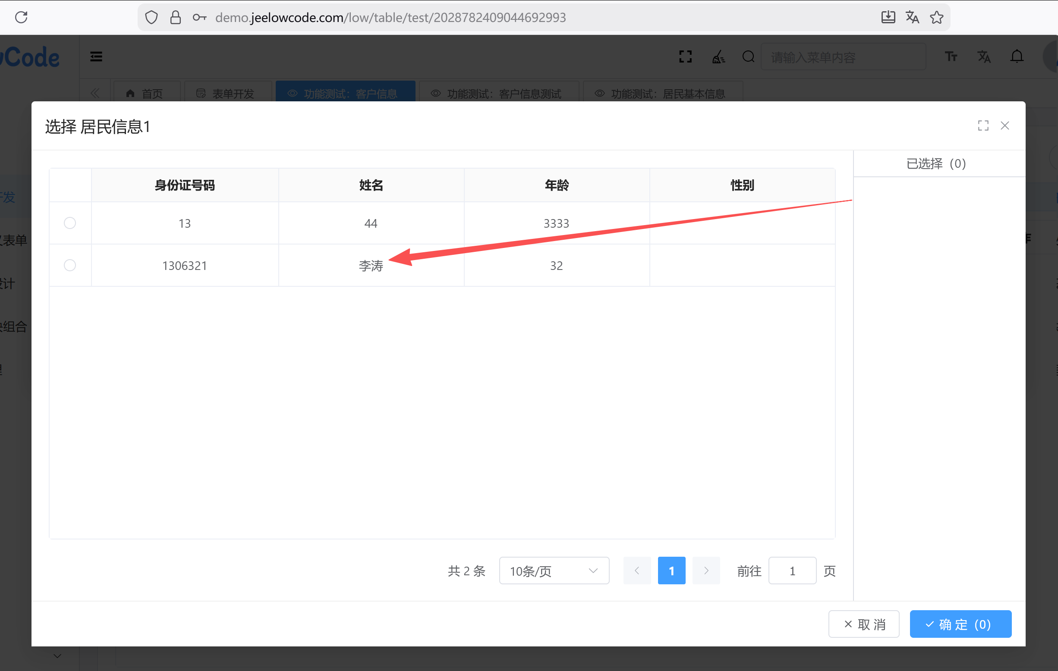The height and width of the screenshot is (671, 1058).
Task: Click the 姓名 column header
Action: click(371, 185)
